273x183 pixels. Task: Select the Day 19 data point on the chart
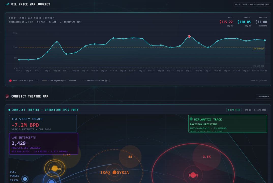point(114,38)
